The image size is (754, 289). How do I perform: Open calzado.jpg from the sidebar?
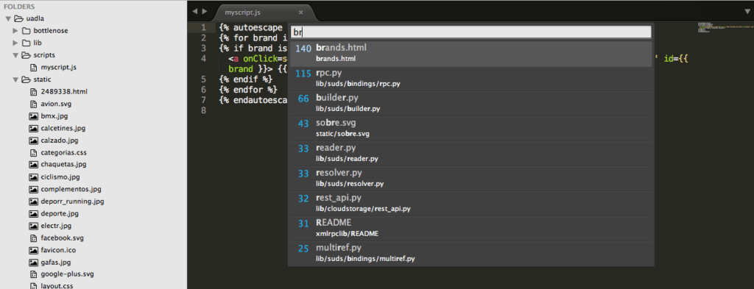60,140
